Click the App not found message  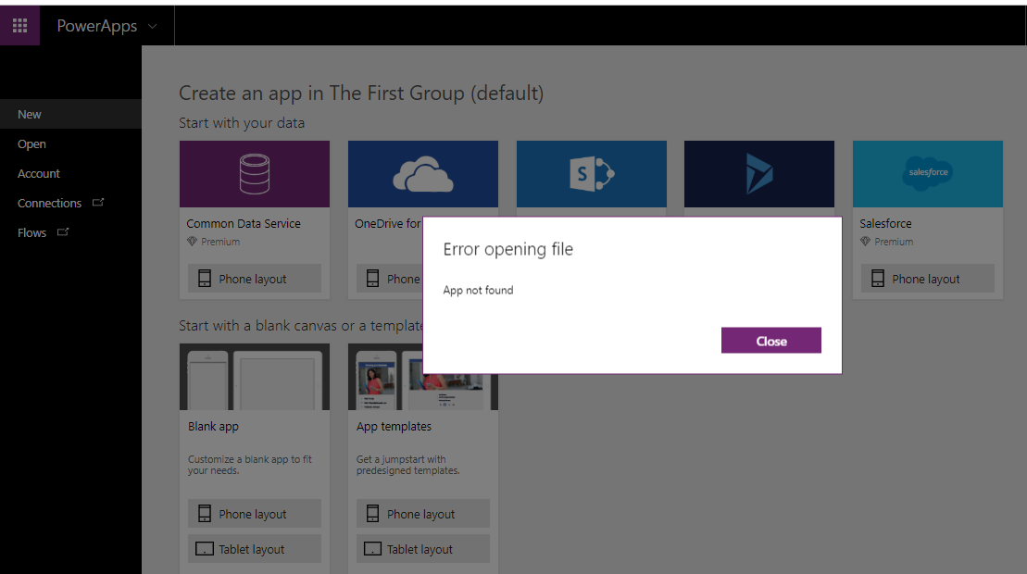[478, 290]
